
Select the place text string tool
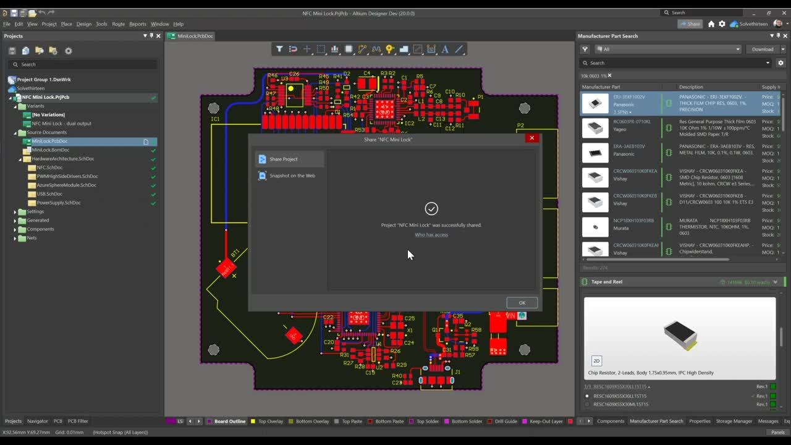click(x=445, y=49)
